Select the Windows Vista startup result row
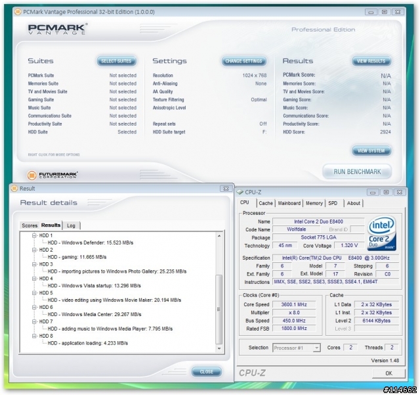 94,286
